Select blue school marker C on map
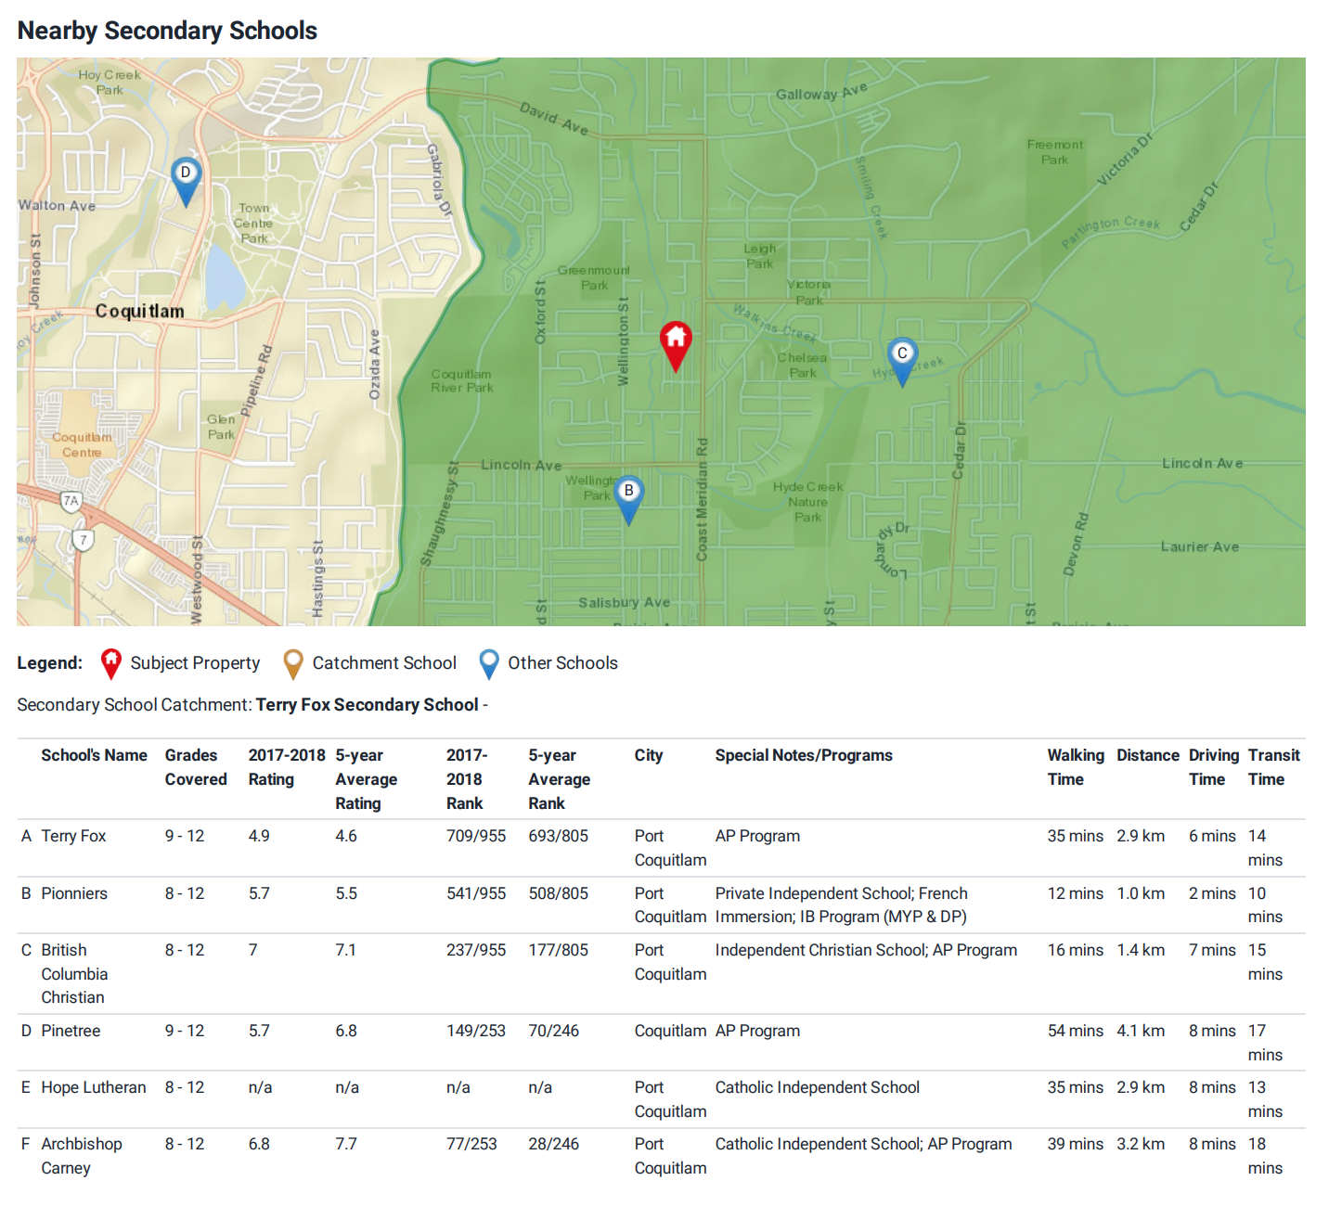Viewport: 1329px width, 1219px height. tap(902, 362)
